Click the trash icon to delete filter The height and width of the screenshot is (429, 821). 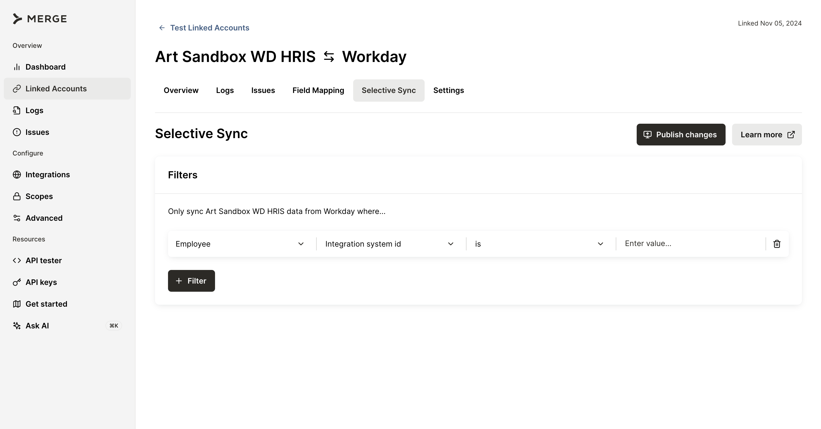[777, 244]
